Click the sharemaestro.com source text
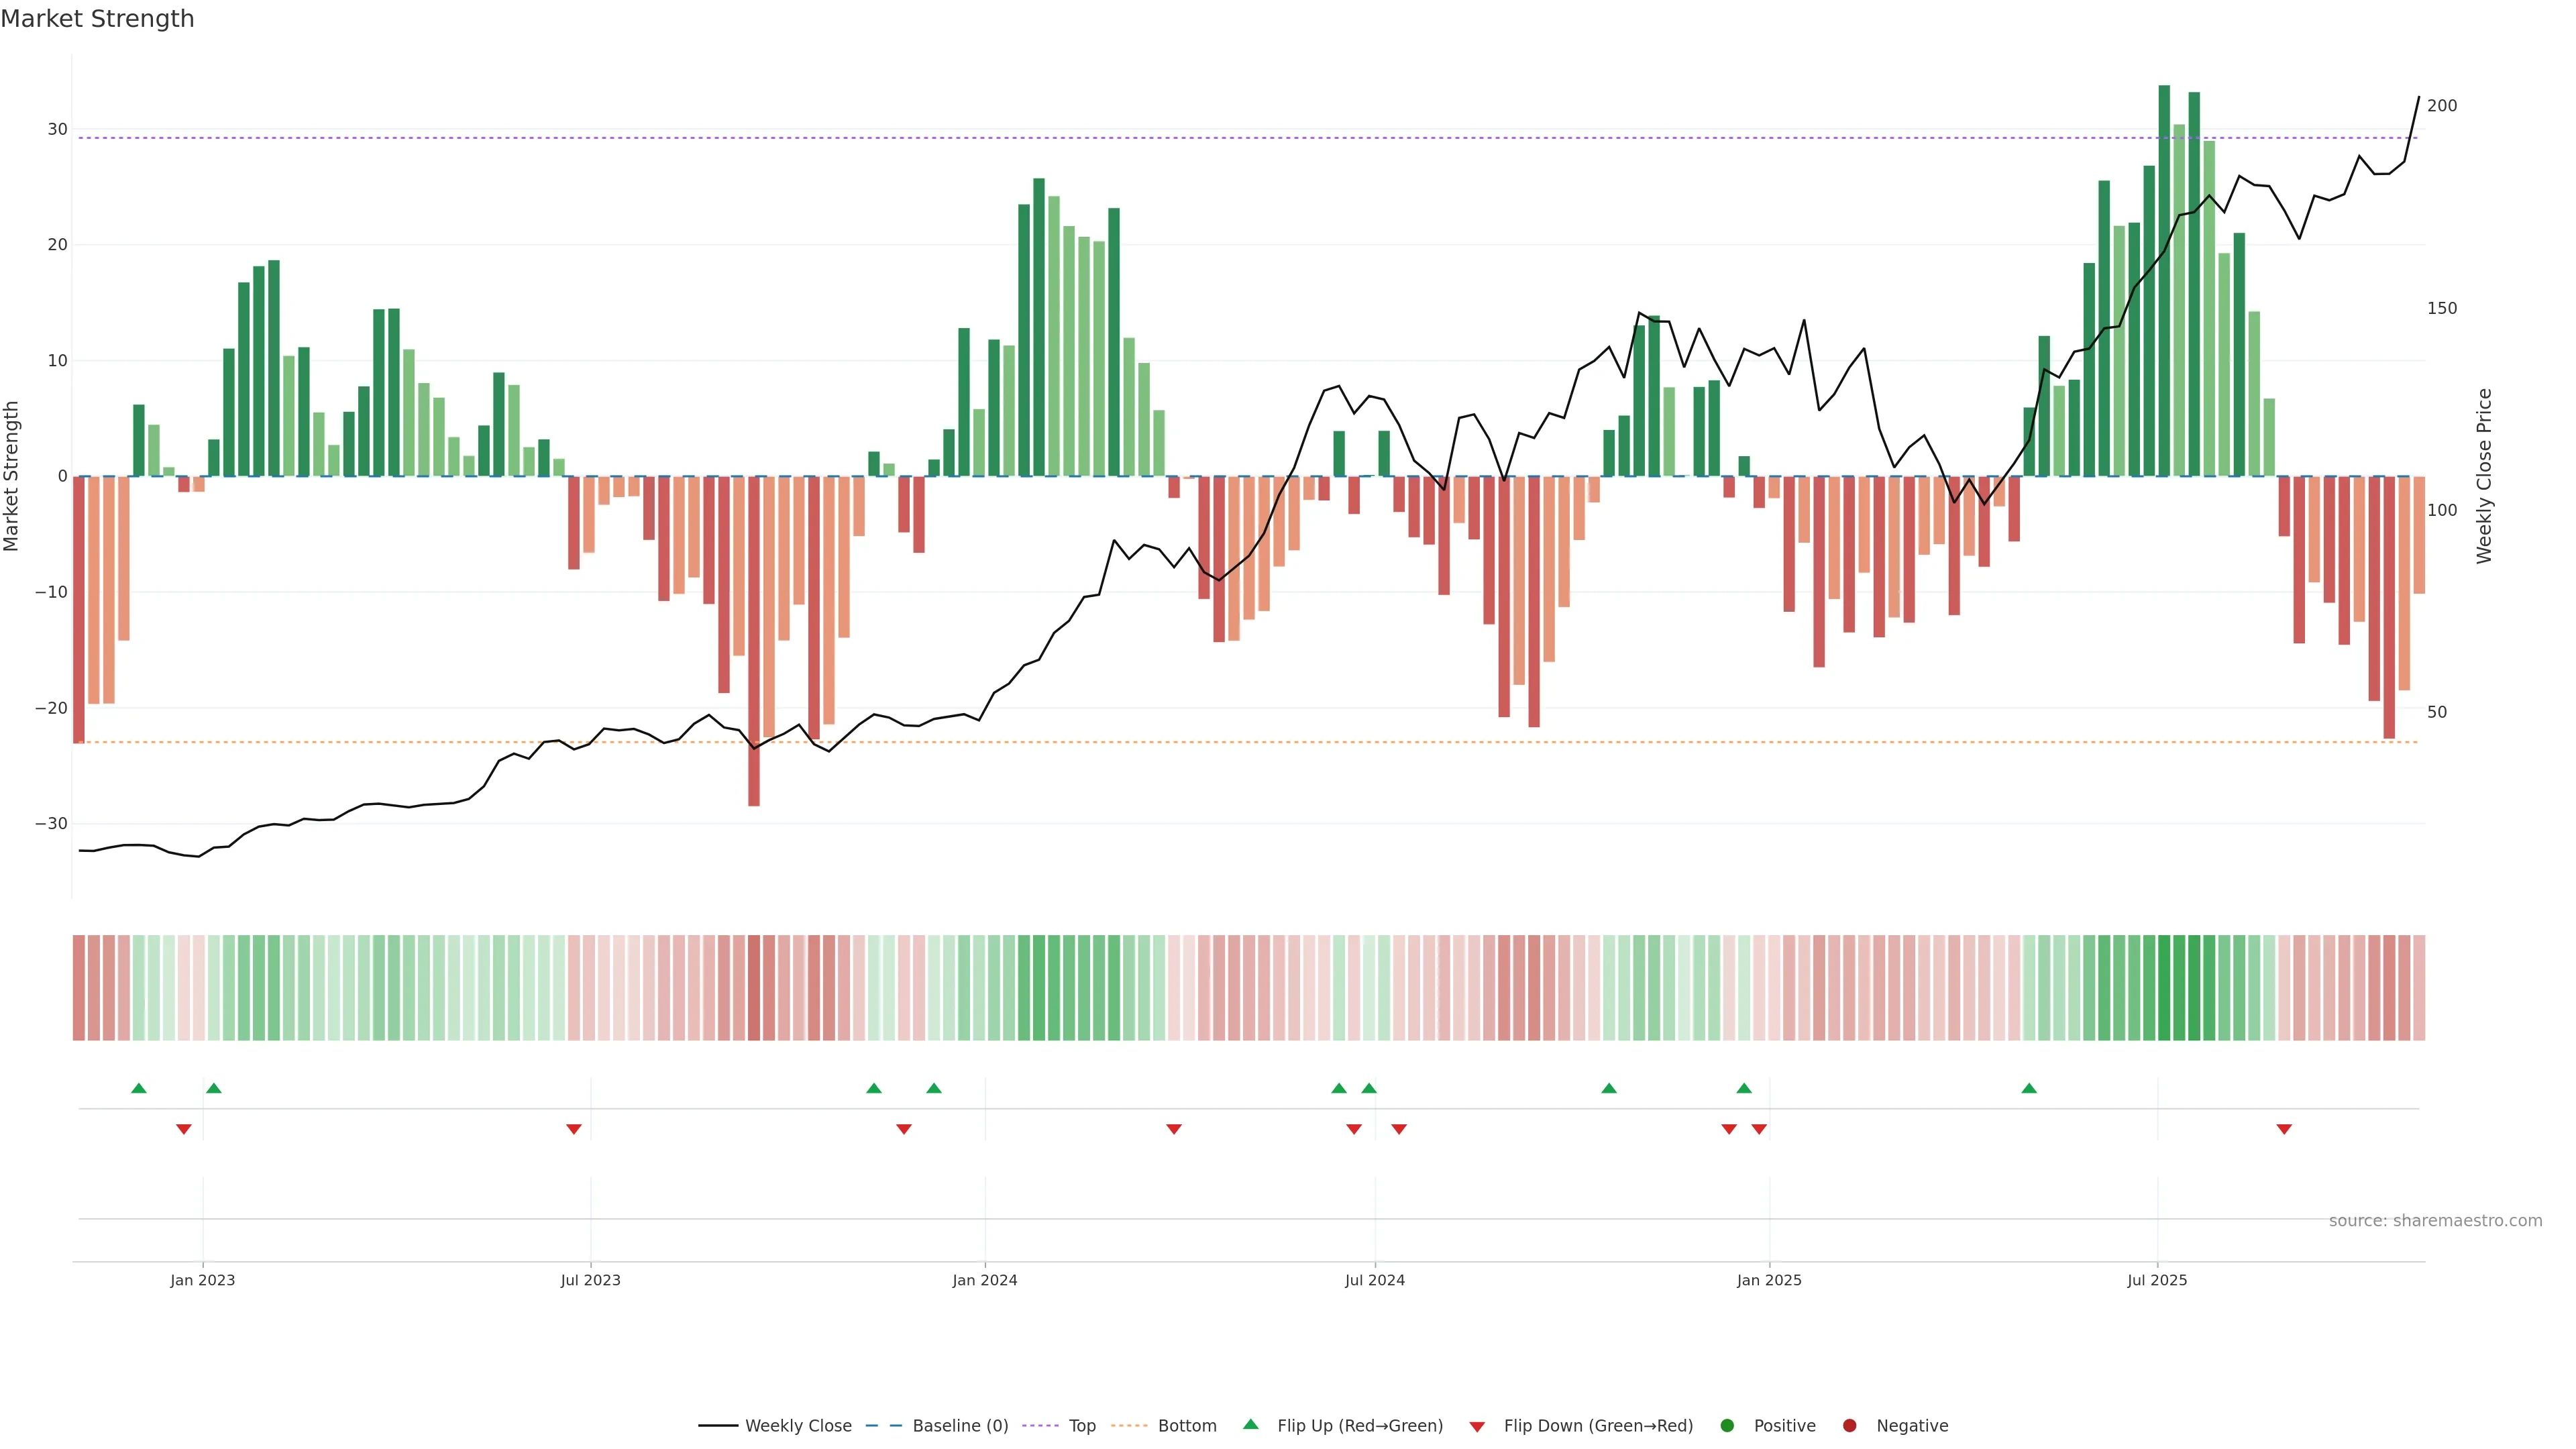The width and height of the screenshot is (2576, 1449). [x=2435, y=1221]
